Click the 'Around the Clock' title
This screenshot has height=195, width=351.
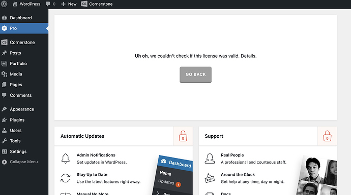[x=238, y=175]
